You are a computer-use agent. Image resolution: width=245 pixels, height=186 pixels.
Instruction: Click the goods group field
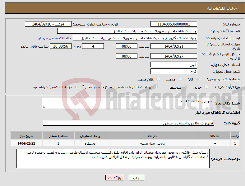(128, 123)
